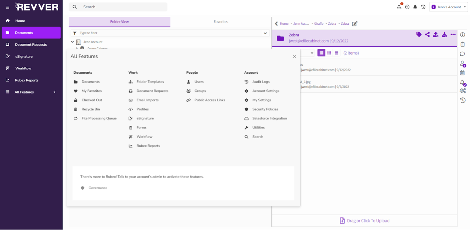This screenshot has height=231, width=470.
Task: Share the Zebra folder
Action: [x=427, y=35]
